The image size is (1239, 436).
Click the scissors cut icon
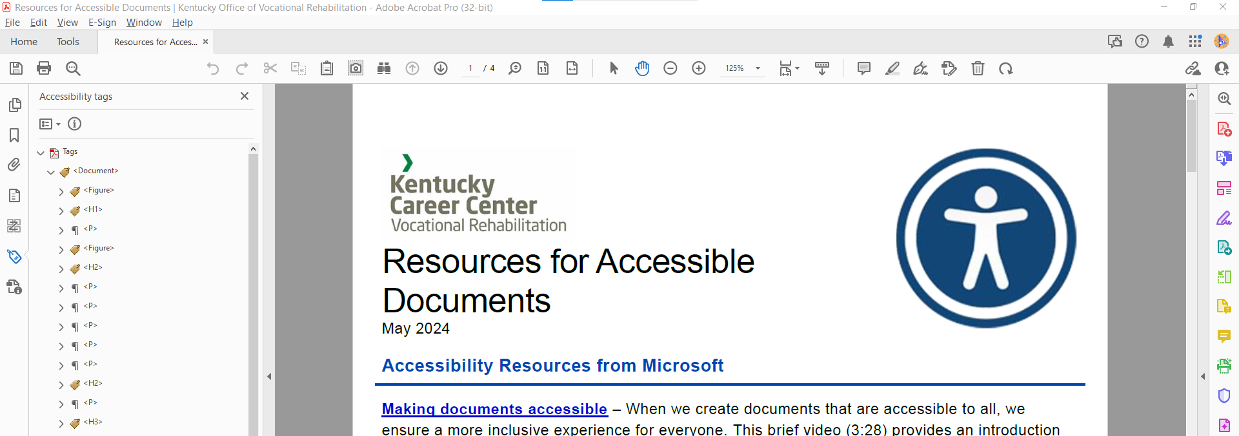click(270, 68)
